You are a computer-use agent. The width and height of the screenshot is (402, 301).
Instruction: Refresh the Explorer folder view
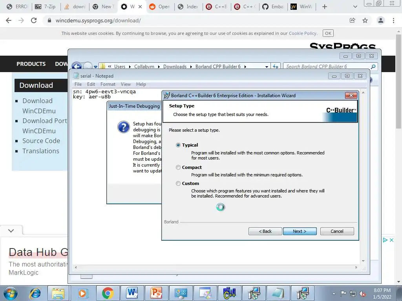click(x=276, y=66)
